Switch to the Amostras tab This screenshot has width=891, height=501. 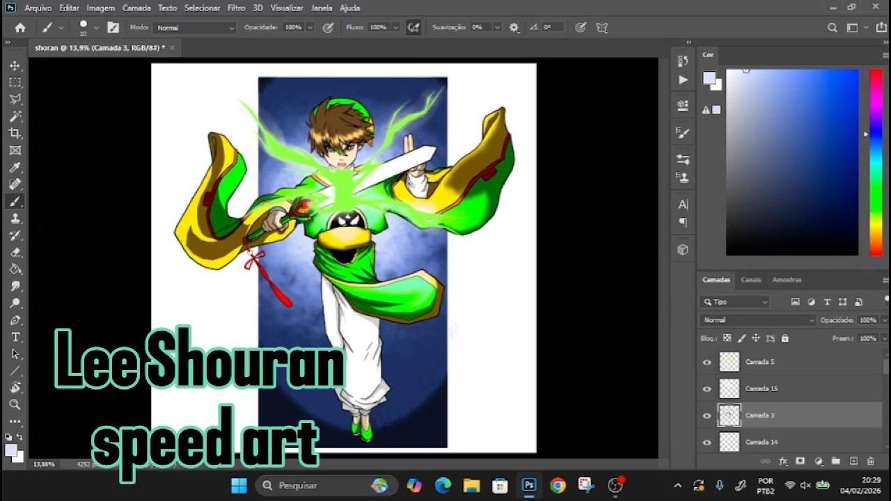[x=787, y=280]
